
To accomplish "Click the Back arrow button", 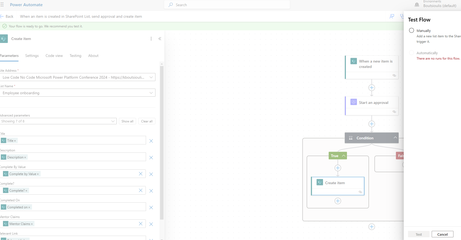I will point(7,16).
